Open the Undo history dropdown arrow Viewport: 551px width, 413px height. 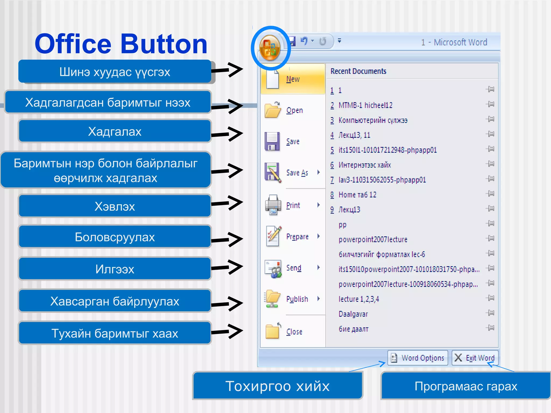coord(312,41)
